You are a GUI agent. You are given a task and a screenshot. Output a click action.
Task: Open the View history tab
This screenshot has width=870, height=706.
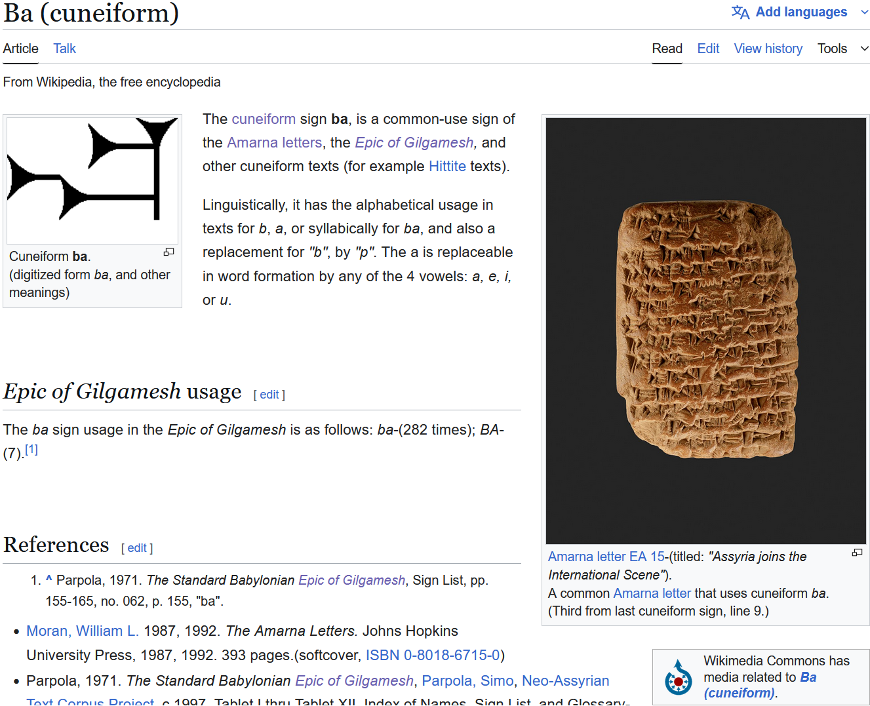tap(768, 49)
